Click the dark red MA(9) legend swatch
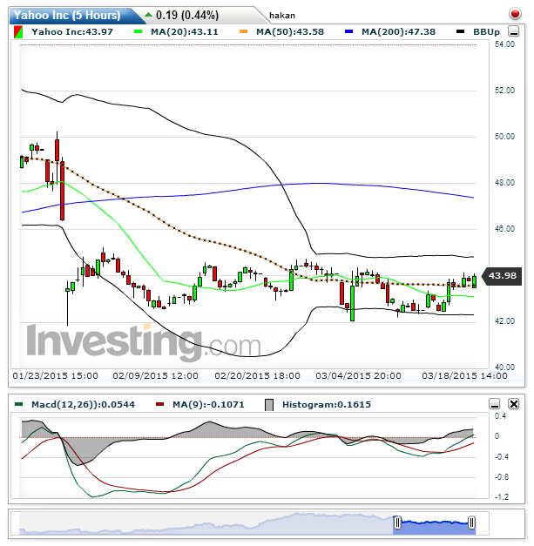534x546 pixels. coord(159,404)
